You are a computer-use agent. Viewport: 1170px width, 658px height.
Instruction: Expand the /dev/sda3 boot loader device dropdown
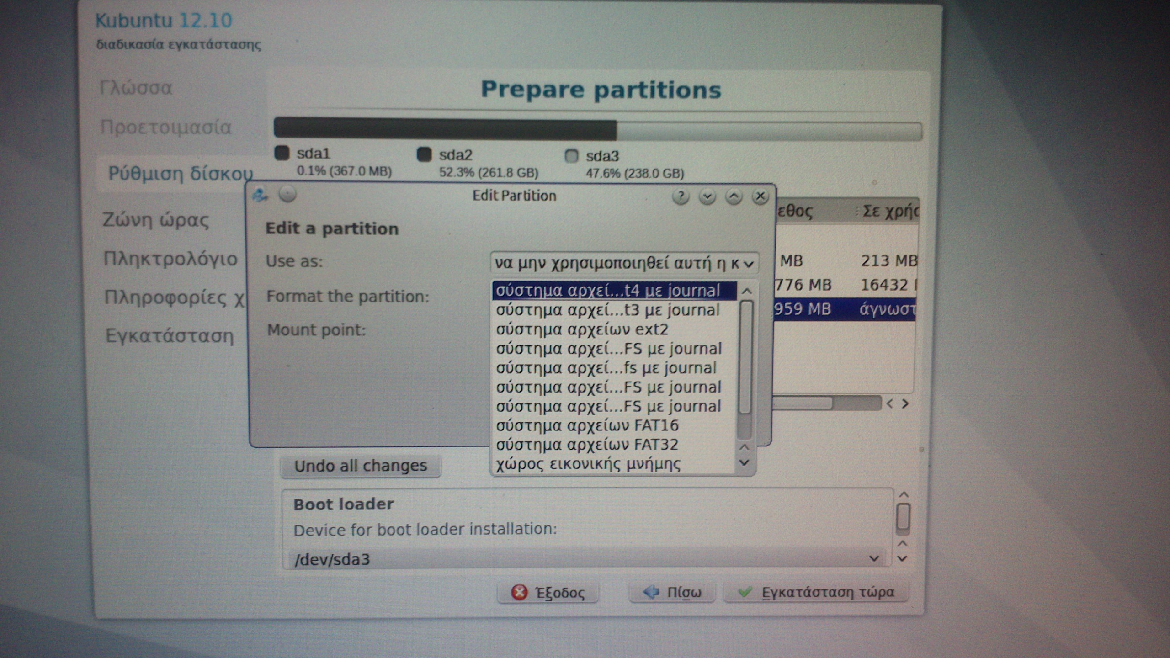pyautogui.click(x=585, y=559)
